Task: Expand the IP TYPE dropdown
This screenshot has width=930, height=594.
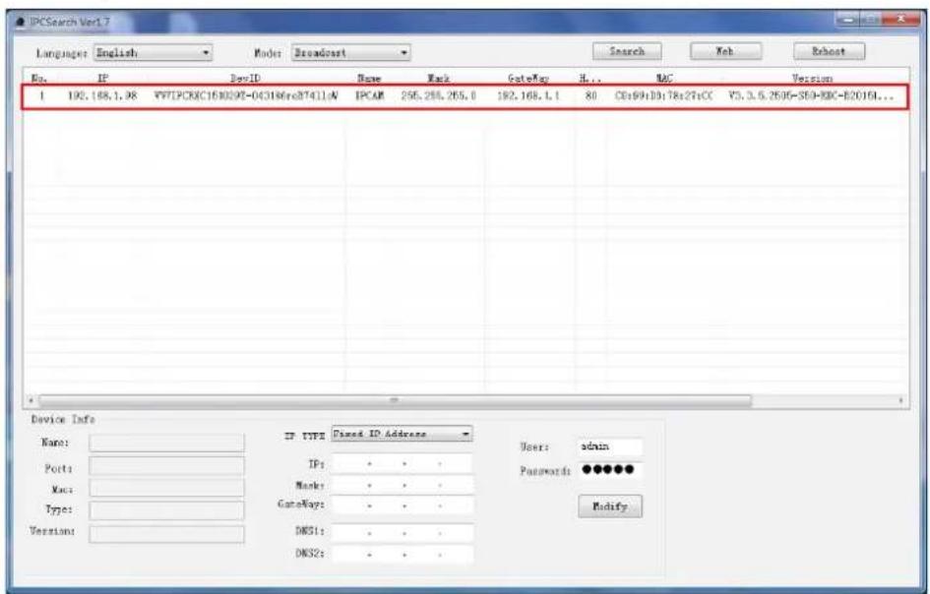Action: pyautogui.click(x=402, y=434)
